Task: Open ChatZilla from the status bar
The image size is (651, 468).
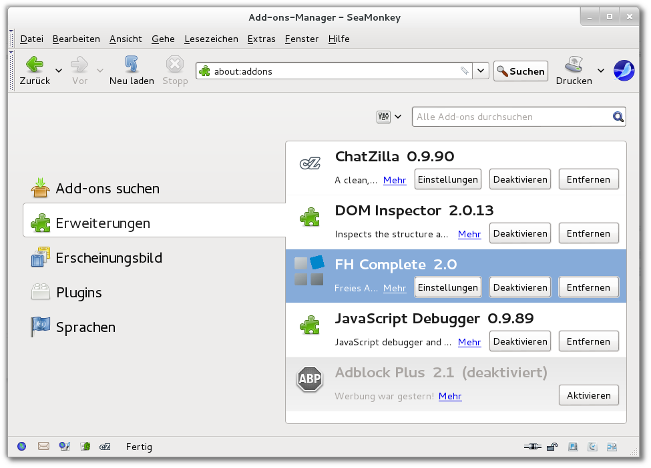Action: (x=105, y=447)
